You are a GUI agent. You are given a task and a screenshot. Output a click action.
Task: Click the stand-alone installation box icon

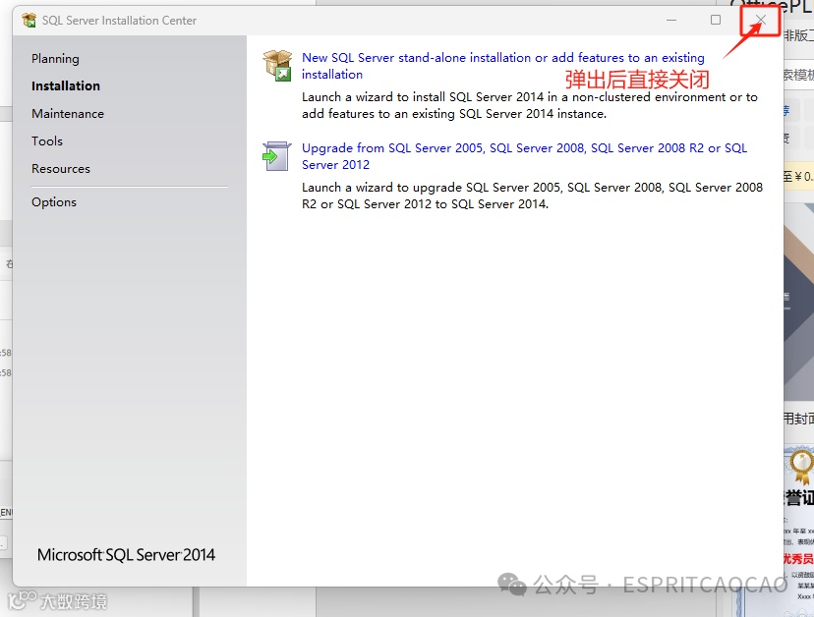click(277, 66)
